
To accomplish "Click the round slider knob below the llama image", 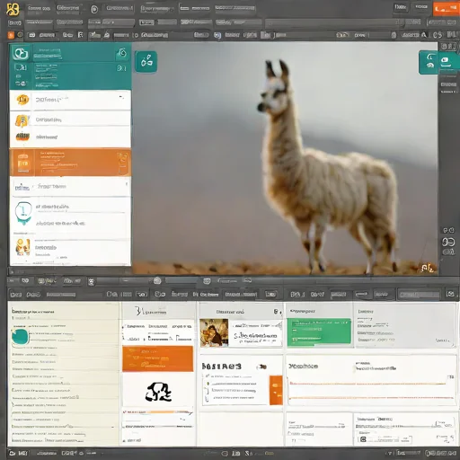I will click(x=157, y=280).
